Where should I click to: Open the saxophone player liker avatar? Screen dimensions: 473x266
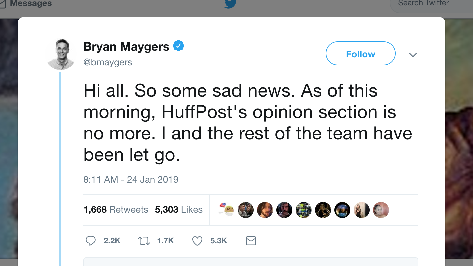pos(323,210)
